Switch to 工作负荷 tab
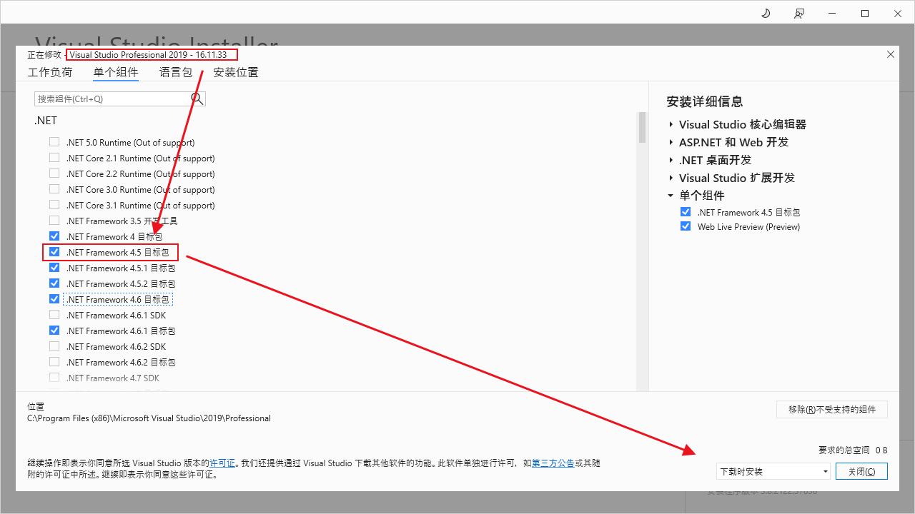The image size is (915, 514). 50,72
